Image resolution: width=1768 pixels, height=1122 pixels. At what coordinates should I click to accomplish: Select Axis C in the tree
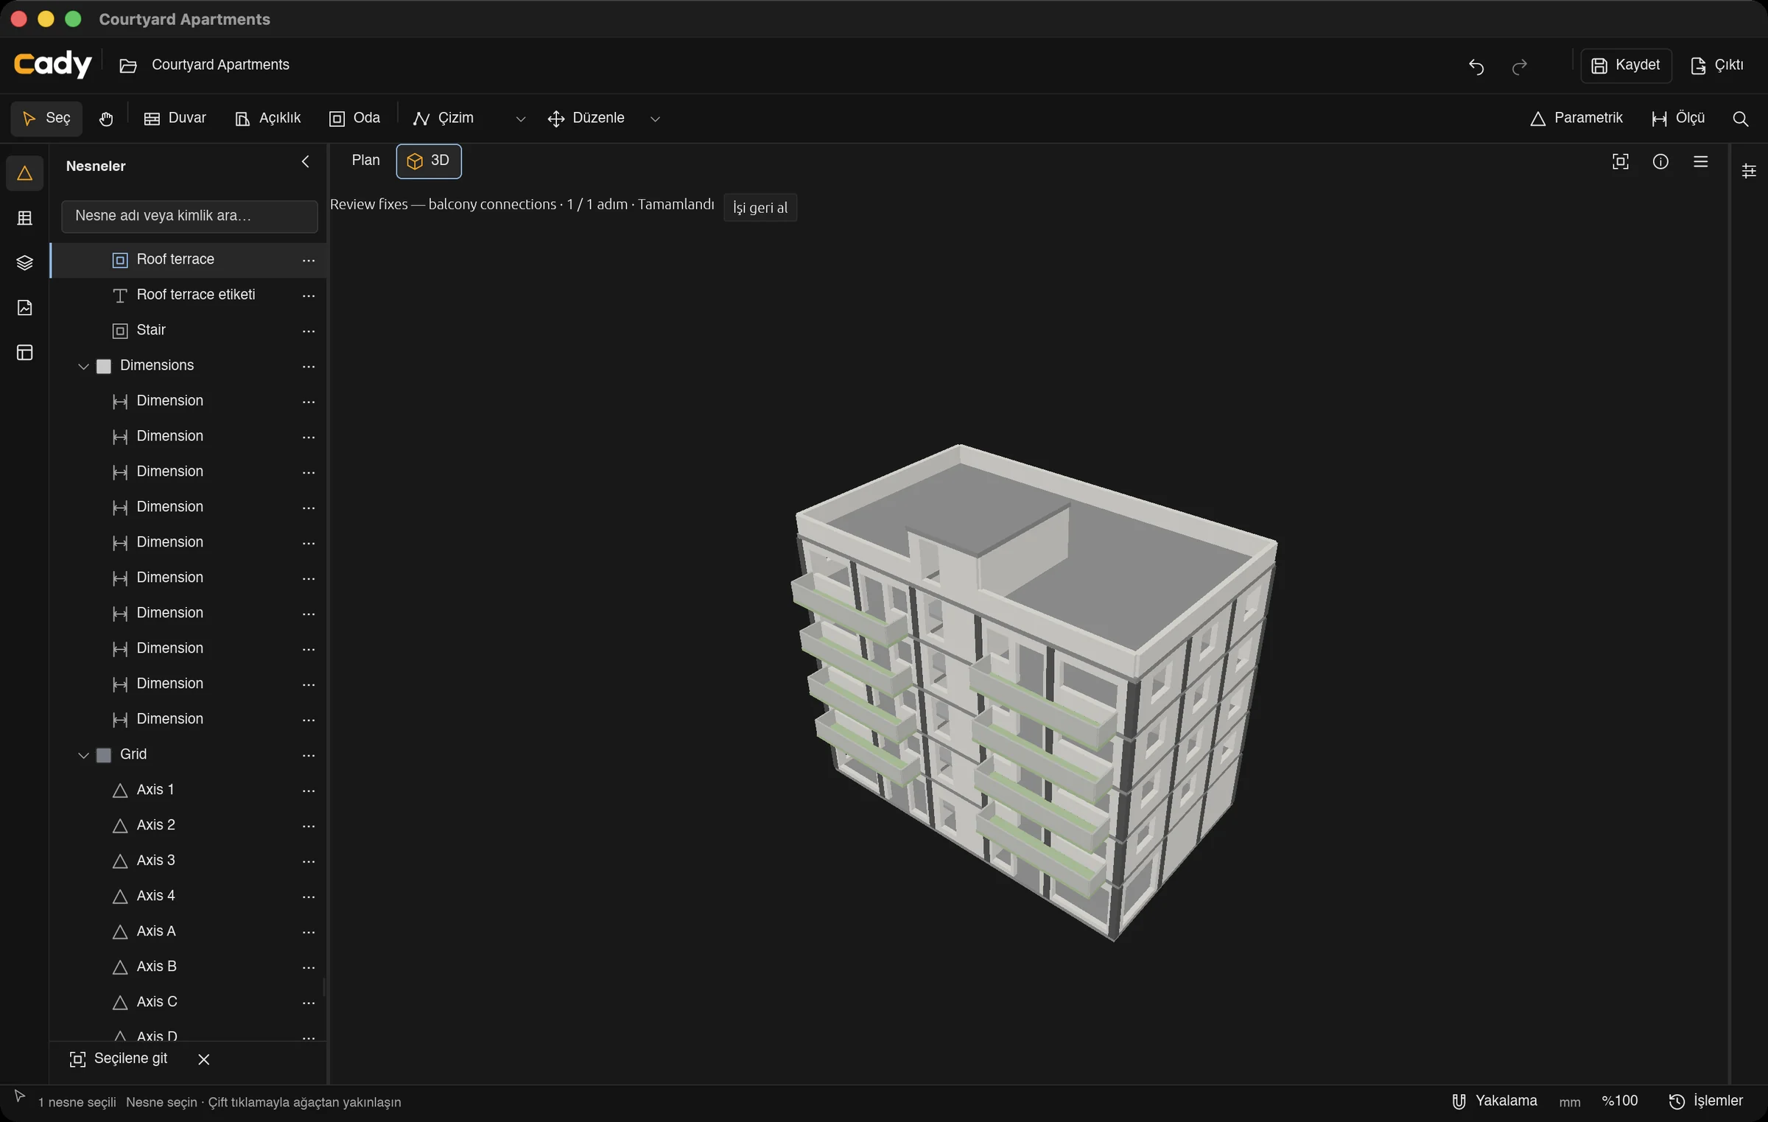point(188,1003)
